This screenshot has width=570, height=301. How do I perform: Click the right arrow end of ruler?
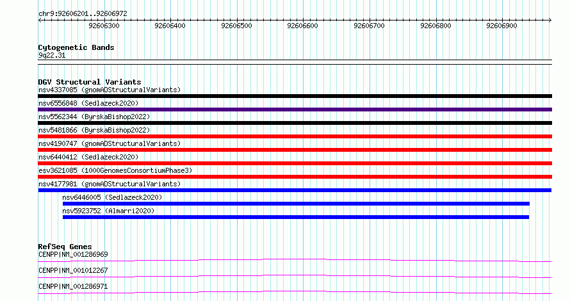[x=550, y=20]
